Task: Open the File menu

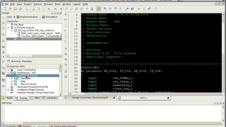Action: coord(6,4)
